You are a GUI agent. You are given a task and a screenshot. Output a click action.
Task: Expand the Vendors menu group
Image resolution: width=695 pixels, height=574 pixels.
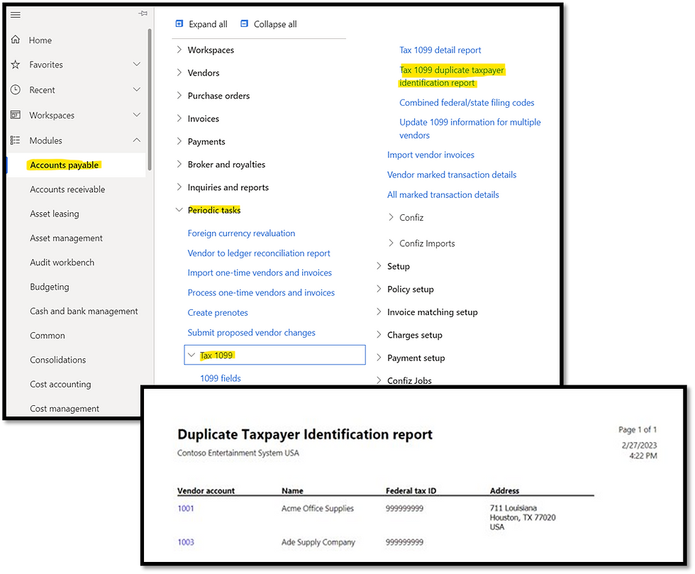179,73
